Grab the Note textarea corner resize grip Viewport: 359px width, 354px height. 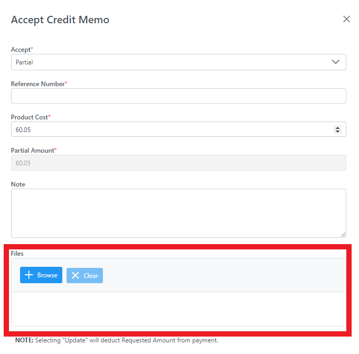pos(343,235)
